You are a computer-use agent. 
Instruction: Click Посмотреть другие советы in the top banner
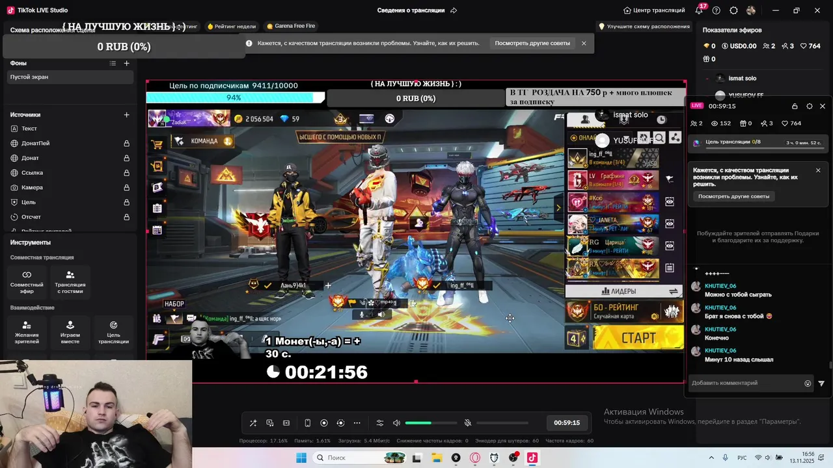point(532,44)
